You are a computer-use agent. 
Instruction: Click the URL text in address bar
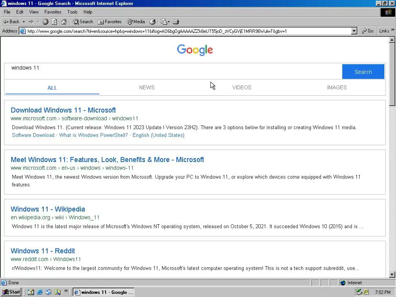click(157, 31)
